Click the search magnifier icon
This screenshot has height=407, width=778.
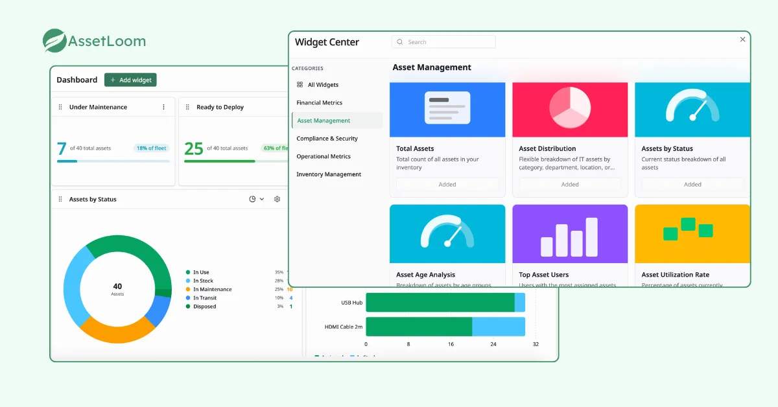coord(400,41)
